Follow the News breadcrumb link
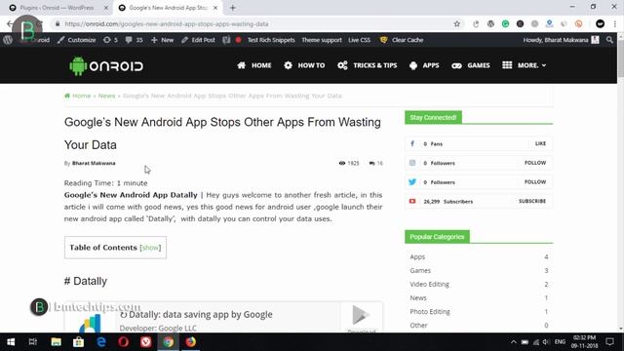The image size is (624, 351). point(106,96)
